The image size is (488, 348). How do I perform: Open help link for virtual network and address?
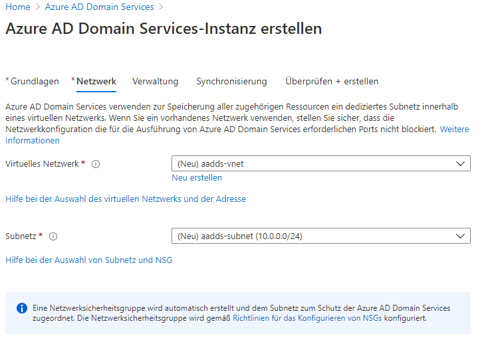pyautogui.click(x=126, y=199)
